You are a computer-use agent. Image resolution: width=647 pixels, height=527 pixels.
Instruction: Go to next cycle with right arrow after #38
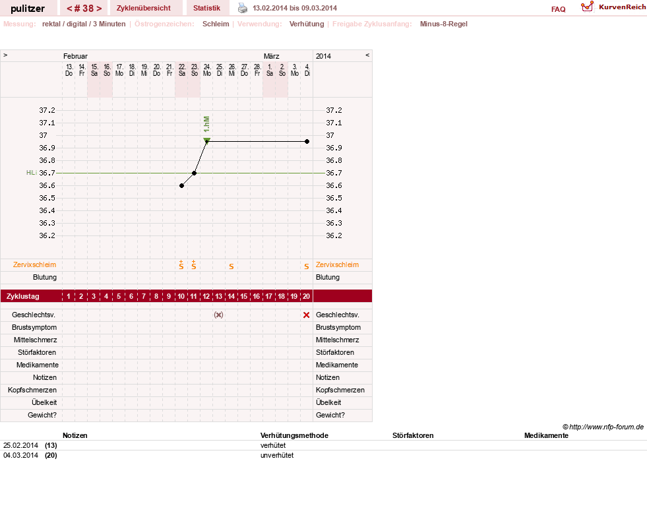coord(99,9)
